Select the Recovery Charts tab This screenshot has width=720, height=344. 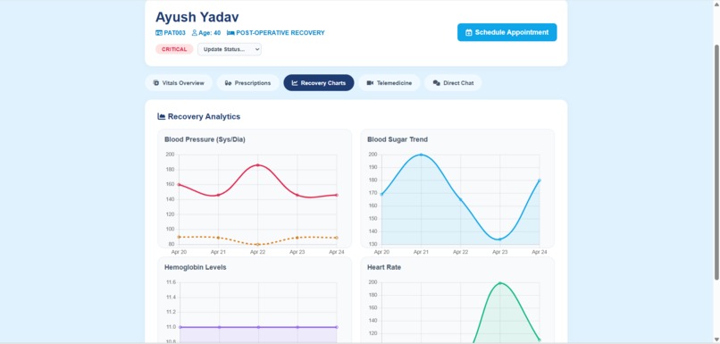(x=319, y=83)
